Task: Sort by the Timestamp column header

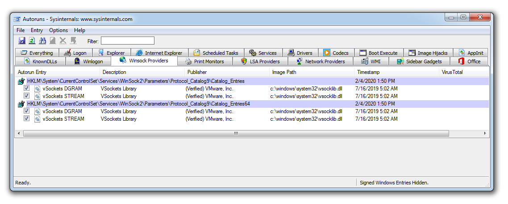Action: coord(368,72)
